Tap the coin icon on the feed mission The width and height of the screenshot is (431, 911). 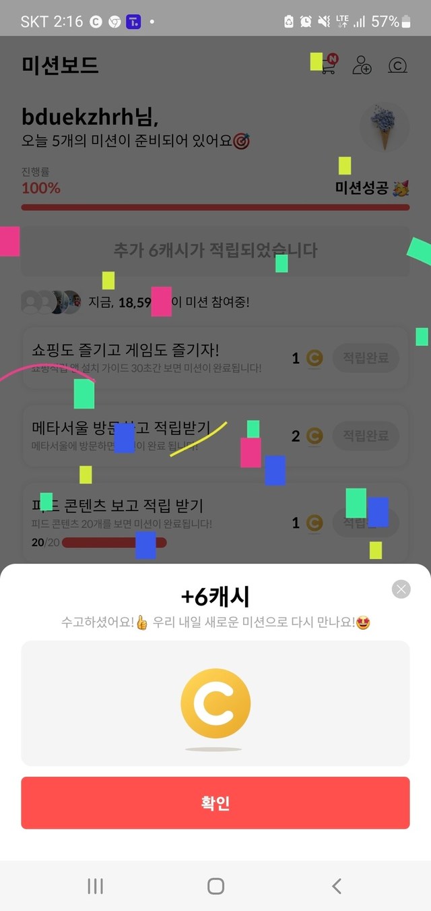tap(314, 523)
